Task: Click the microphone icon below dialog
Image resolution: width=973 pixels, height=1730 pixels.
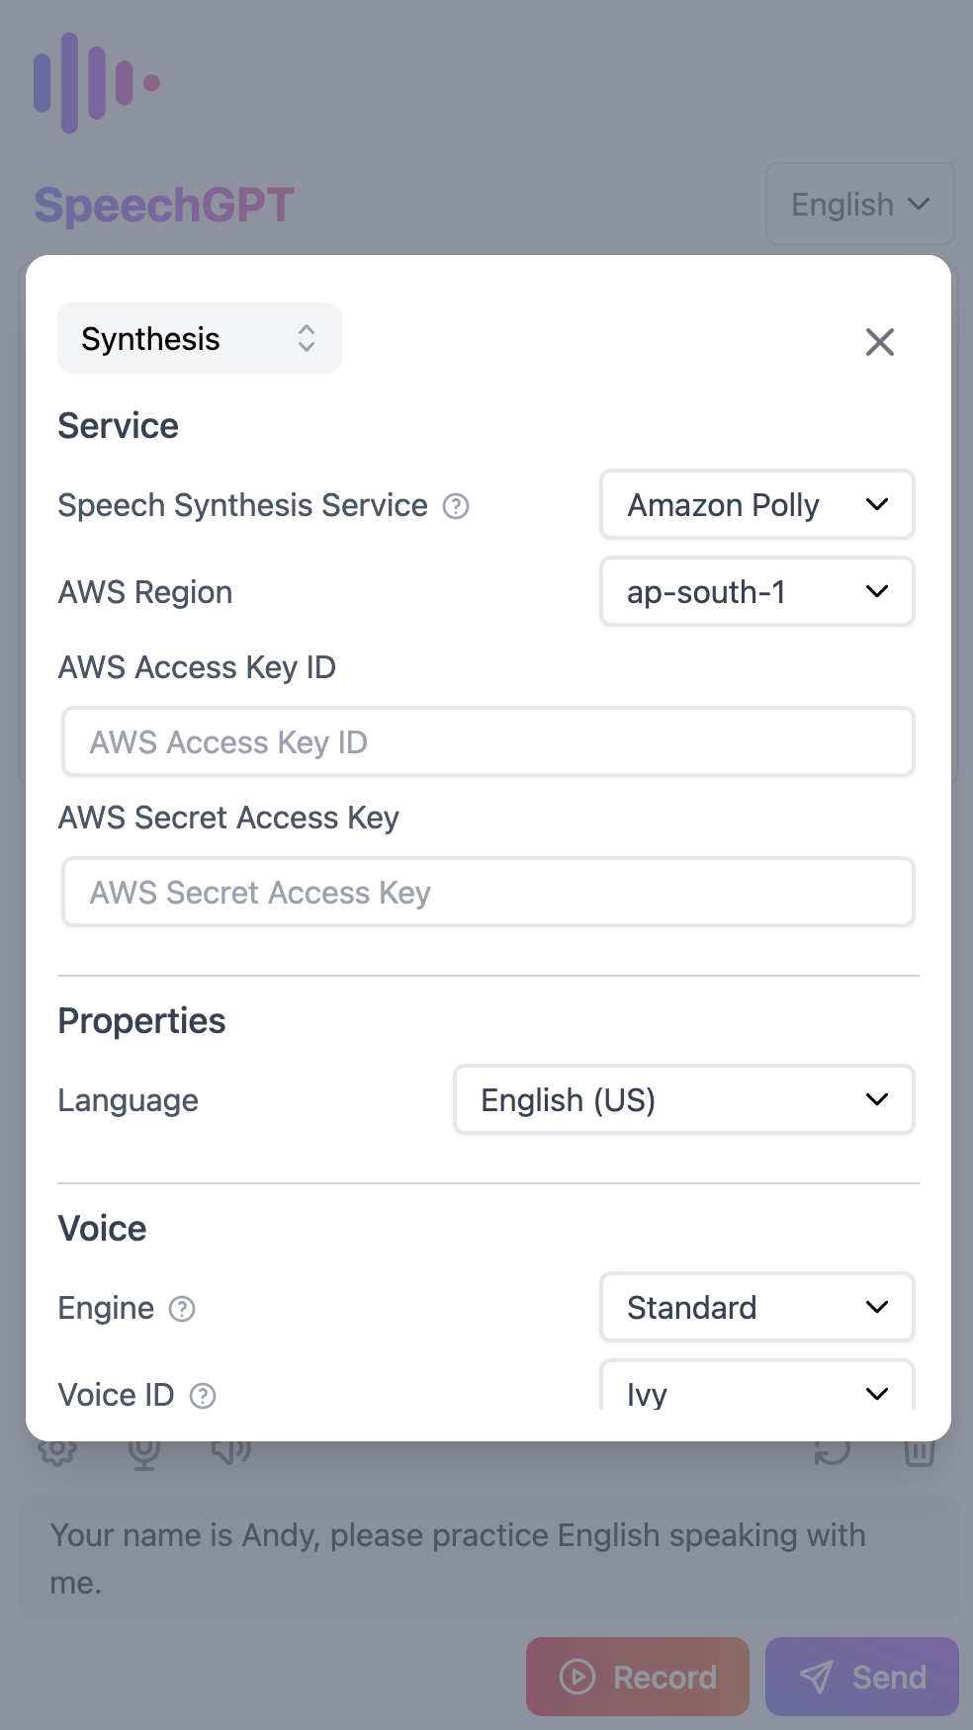Action: point(144,1451)
